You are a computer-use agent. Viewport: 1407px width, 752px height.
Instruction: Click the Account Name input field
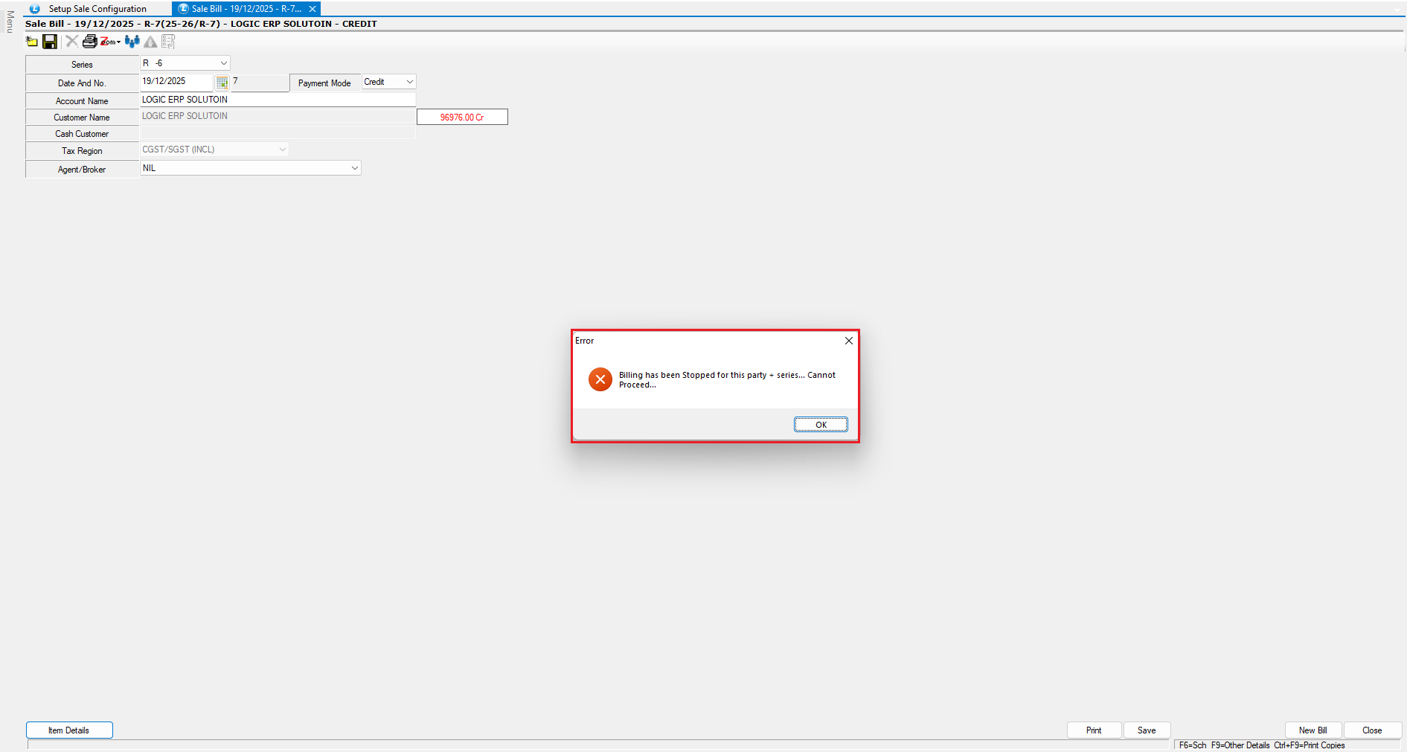click(x=277, y=100)
